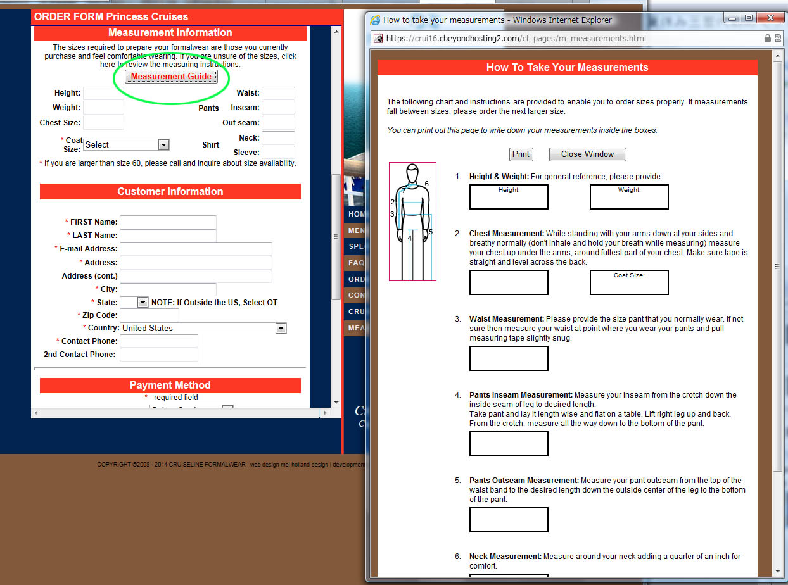Click the FIRST Name field
This screenshot has height=585, width=788.
tap(168, 222)
